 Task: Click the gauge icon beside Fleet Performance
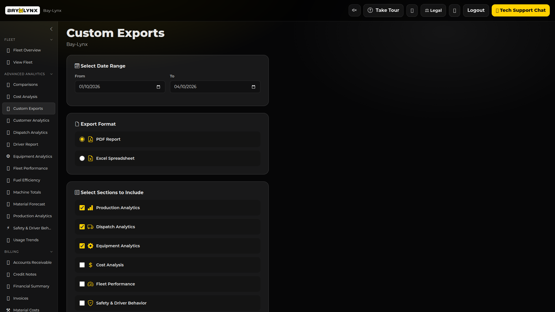coord(90,284)
